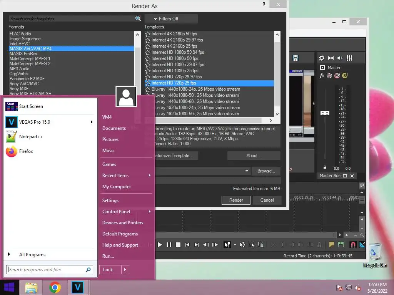Select the Normal Edit tool

tap(227, 245)
